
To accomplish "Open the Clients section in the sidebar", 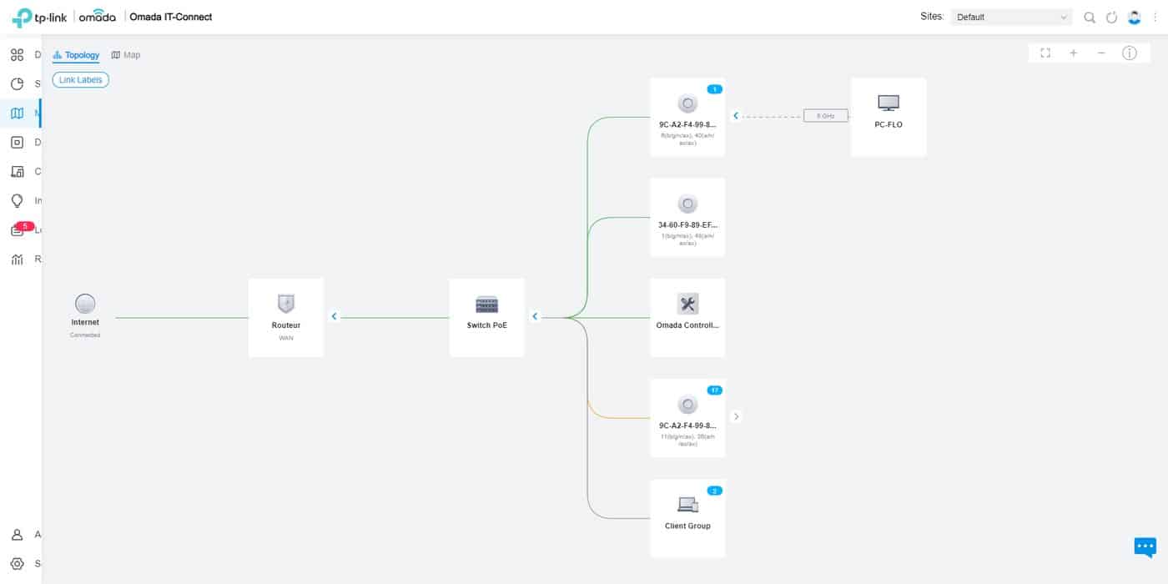I will click(x=17, y=171).
